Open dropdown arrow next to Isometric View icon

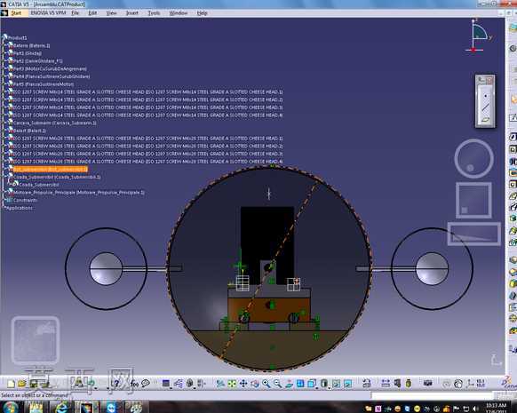[x=317, y=388]
